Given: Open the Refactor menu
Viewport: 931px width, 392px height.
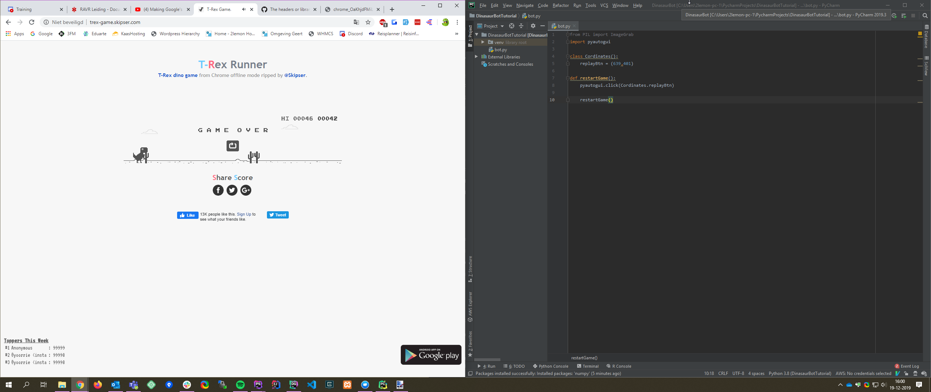Looking at the screenshot, I should coord(560,5).
